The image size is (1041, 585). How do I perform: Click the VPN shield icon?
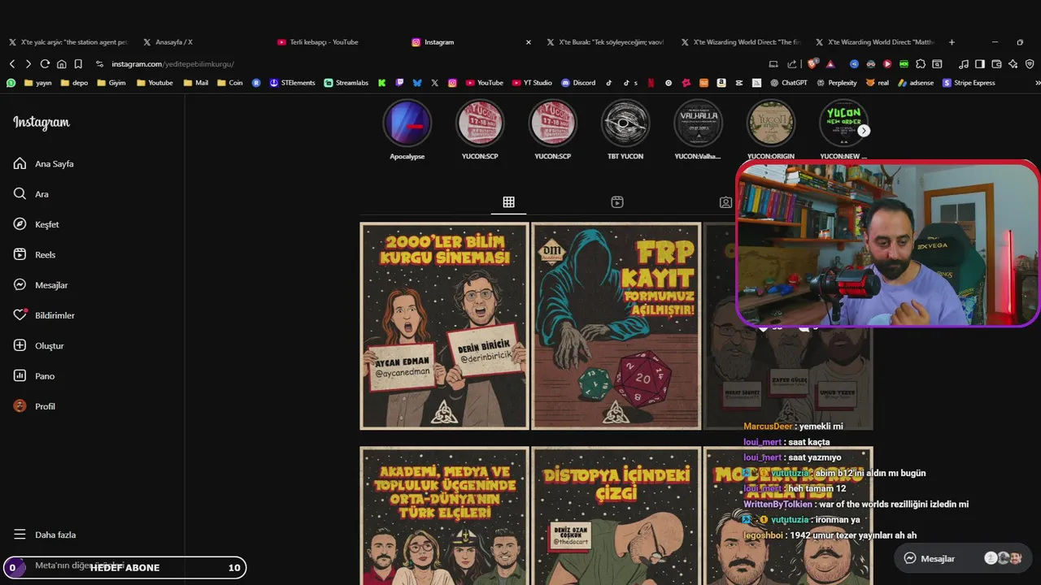point(1030,64)
